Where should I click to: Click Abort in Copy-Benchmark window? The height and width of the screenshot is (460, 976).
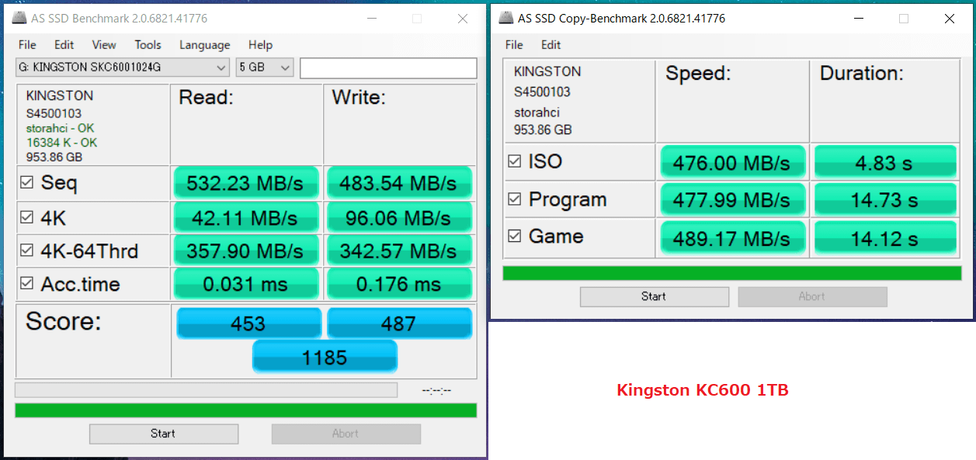(812, 296)
